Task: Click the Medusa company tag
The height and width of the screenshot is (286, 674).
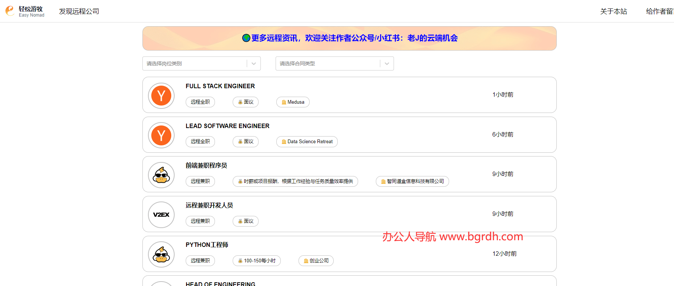Action: (x=293, y=102)
